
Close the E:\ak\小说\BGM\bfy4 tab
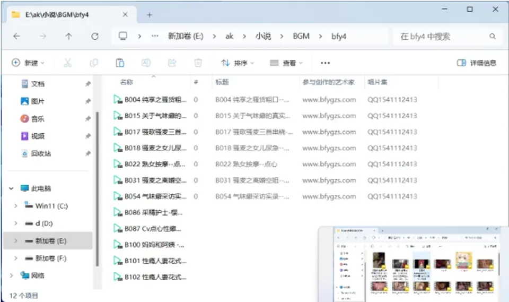click(125, 15)
